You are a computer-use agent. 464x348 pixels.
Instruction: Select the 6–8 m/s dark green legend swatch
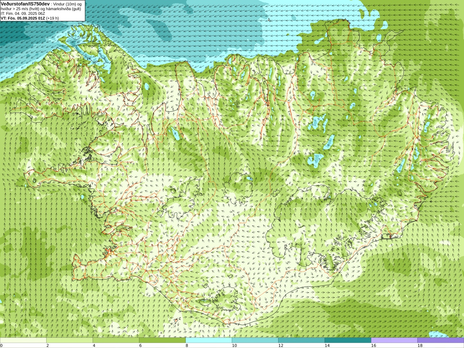162,340
